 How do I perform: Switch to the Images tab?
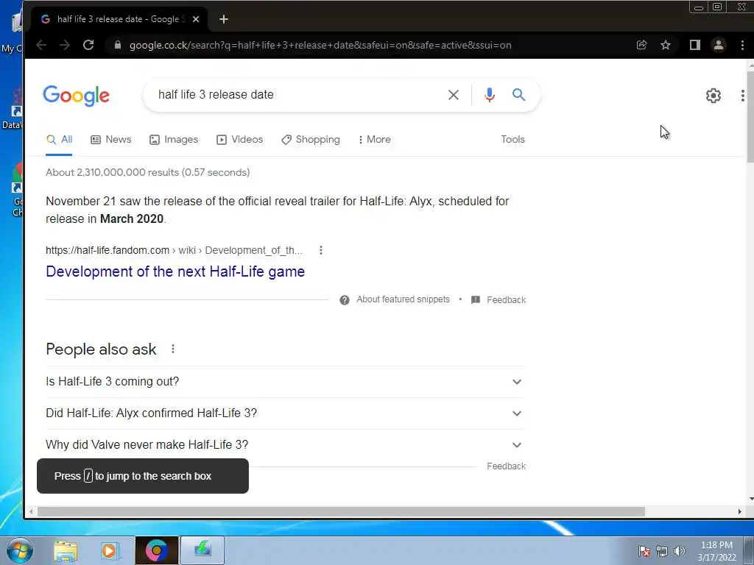coord(174,139)
